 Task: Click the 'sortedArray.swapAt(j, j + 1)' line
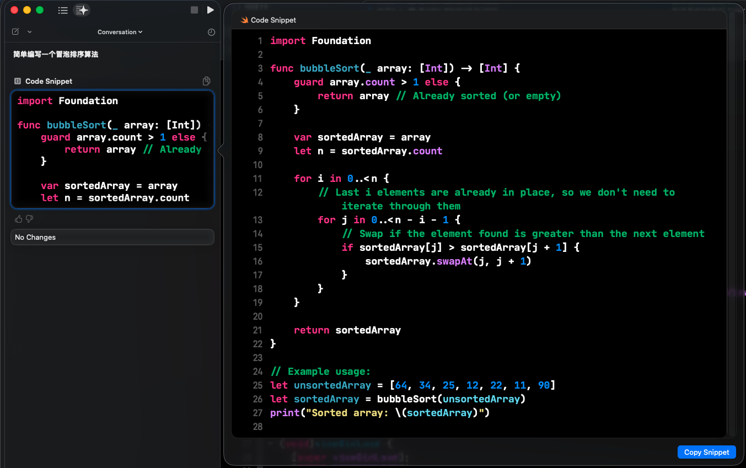tap(448, 261)
